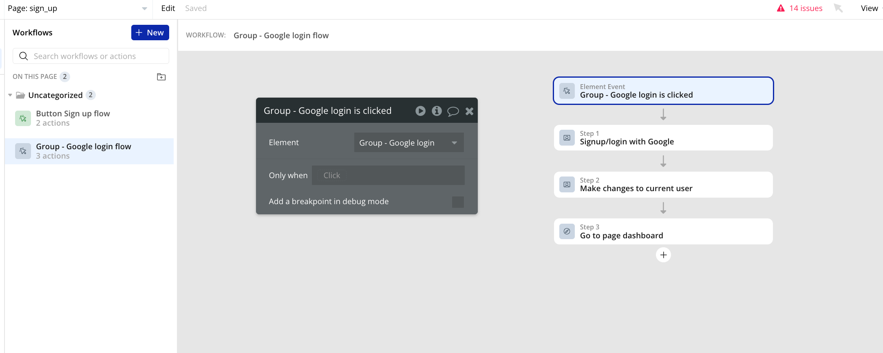This screenshot has width=883, height=353.
Task: Open Step 3 Go to page dashboard
Action: pyautogui.click(x=663, y=231)
